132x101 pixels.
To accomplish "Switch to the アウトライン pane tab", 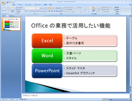I will click(12, 16).
